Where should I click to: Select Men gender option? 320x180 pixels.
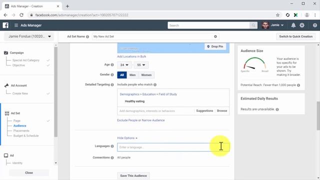click(x=132, y=75)
